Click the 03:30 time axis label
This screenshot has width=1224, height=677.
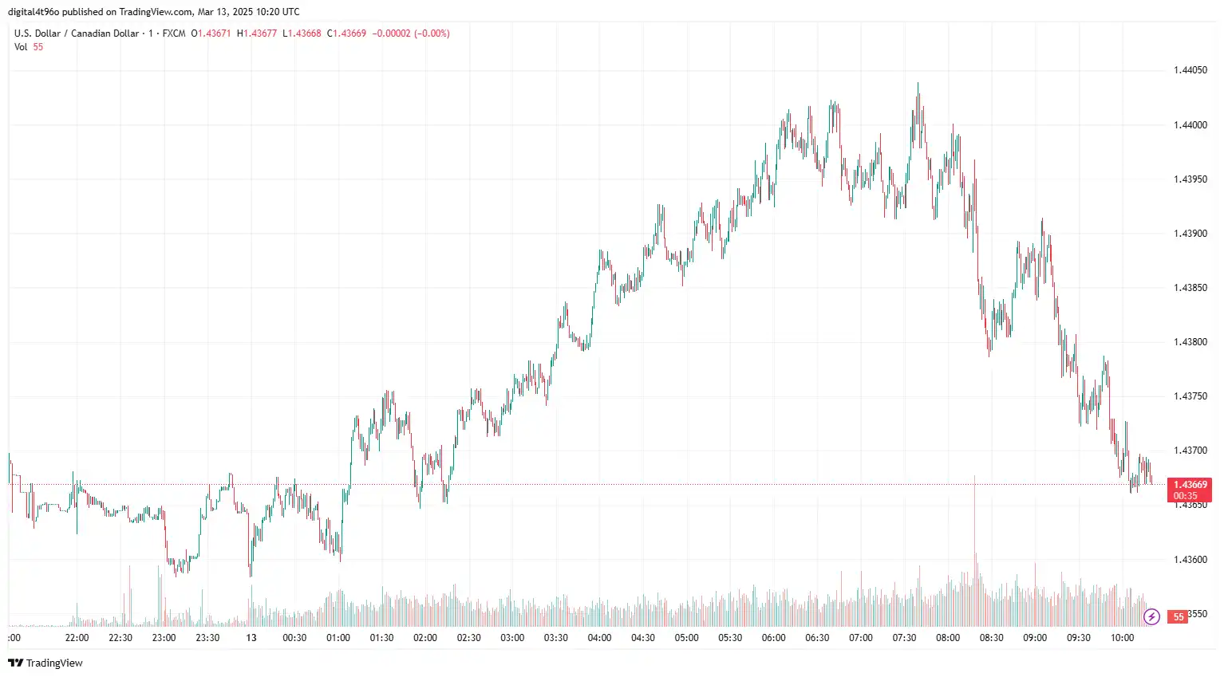point(556,638)
